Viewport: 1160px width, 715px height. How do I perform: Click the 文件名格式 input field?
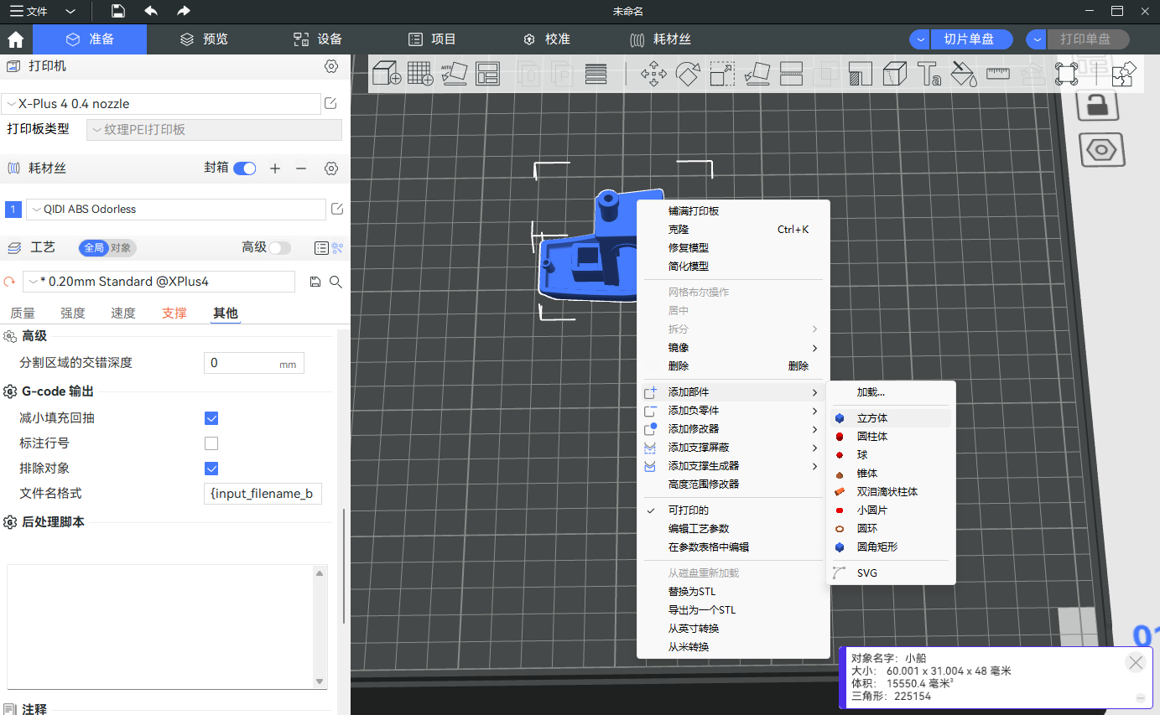[x=263, y=494]
